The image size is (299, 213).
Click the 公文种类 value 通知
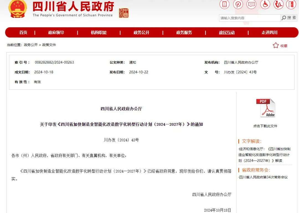pyautogui.click(x=133, y=63)
